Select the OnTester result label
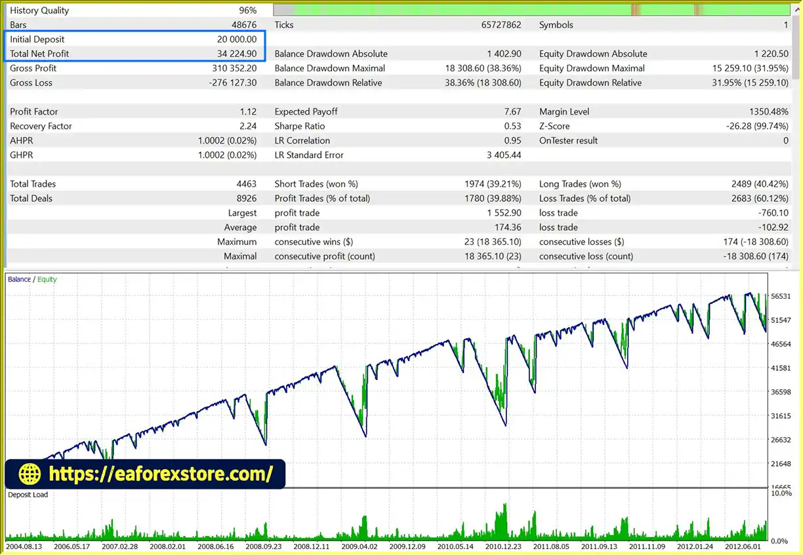Viewport: 803px width, 555px height. [x=569, y=140]
